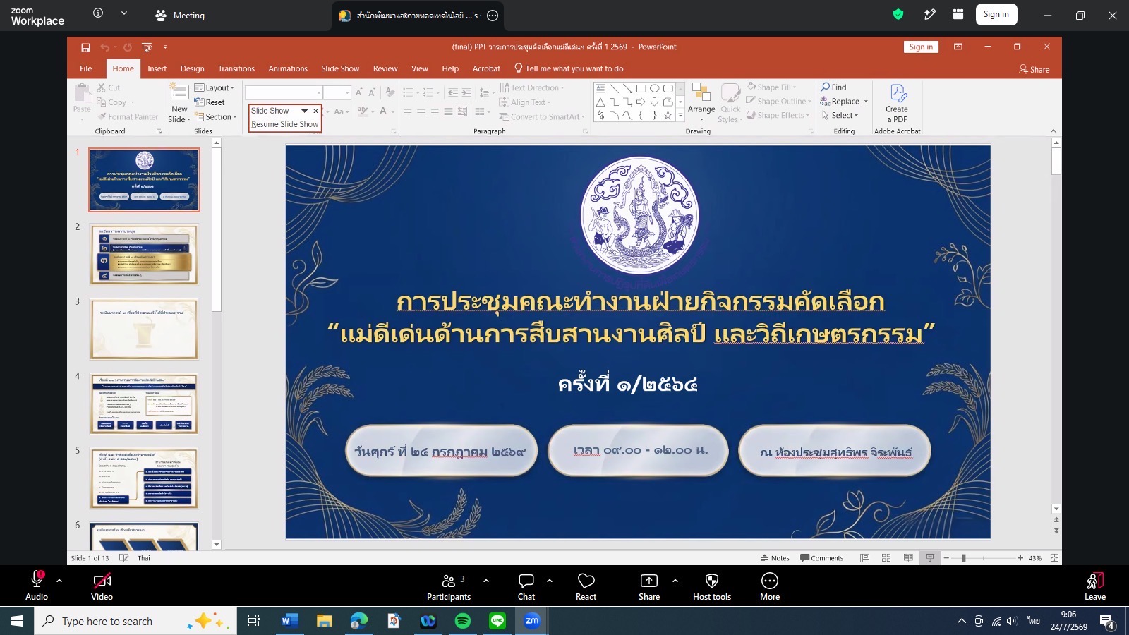Open the Layout dropdown
The image size is (1129, 635).
215,88
